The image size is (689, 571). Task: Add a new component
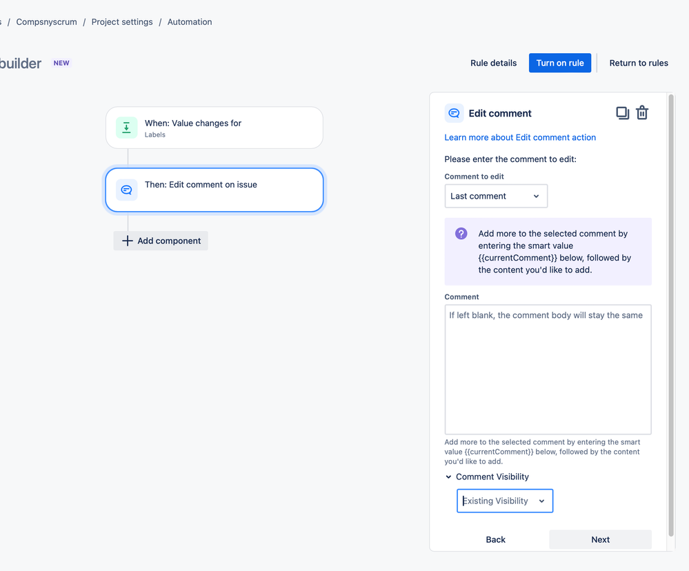click(x=161, y=241)
